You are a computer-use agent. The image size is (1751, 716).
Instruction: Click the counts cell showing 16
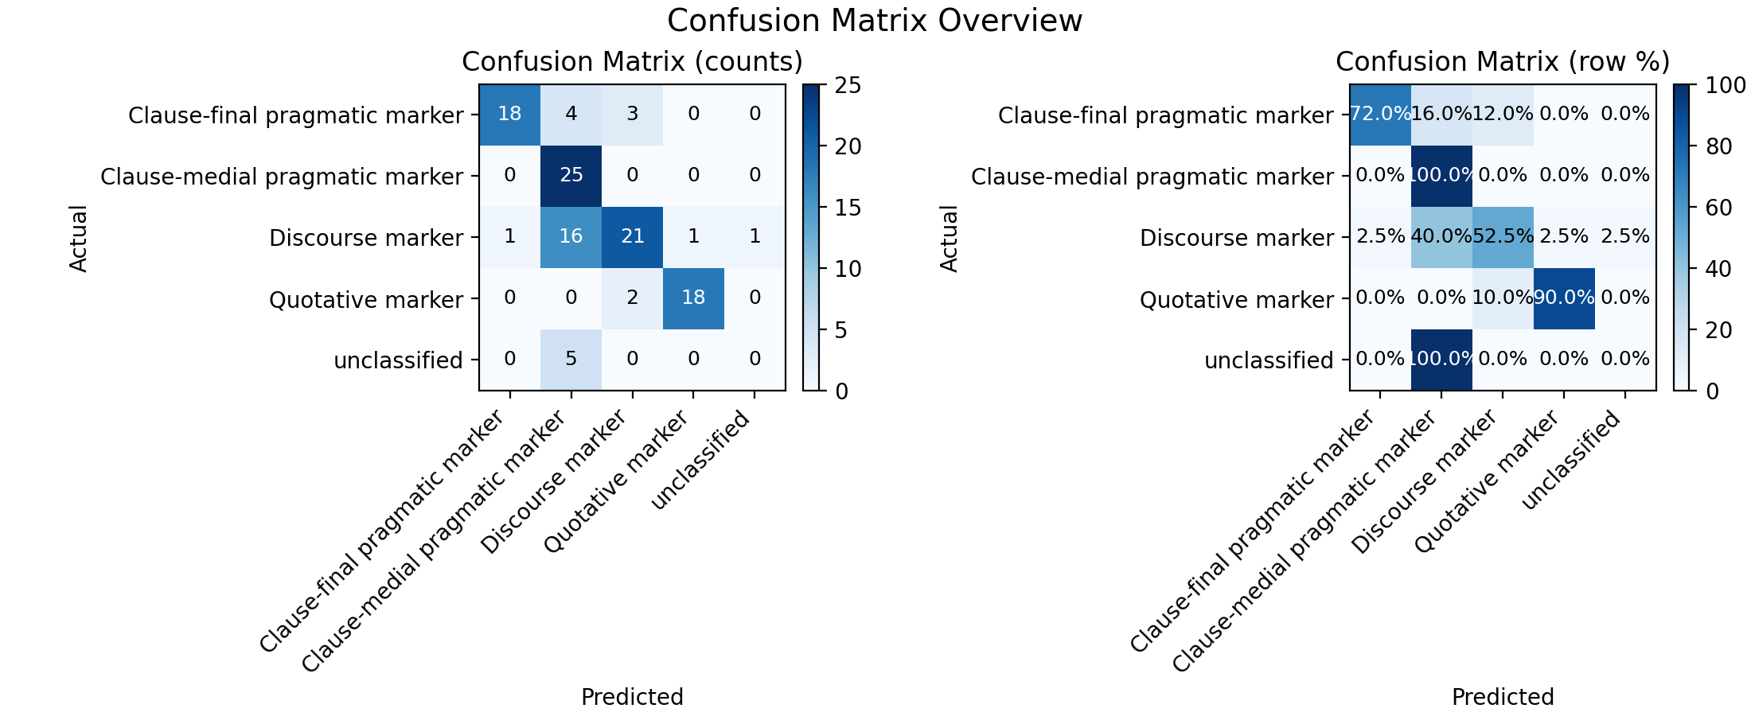coord(571,237)
